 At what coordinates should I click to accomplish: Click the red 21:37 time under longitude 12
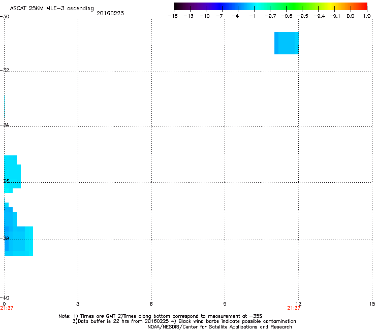[x=294, y=308]
